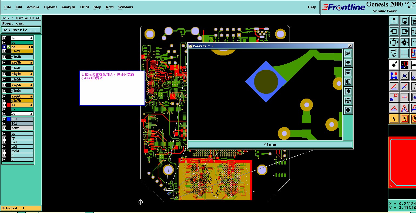Click the zoom-in arrows icon in main toolbar

click(x=394, y=42)
